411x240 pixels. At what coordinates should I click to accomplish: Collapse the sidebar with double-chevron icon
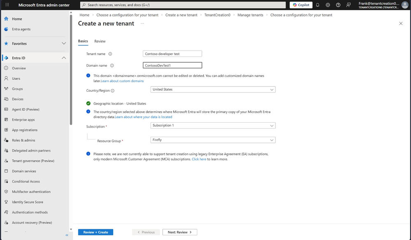(x=67, y=235)
